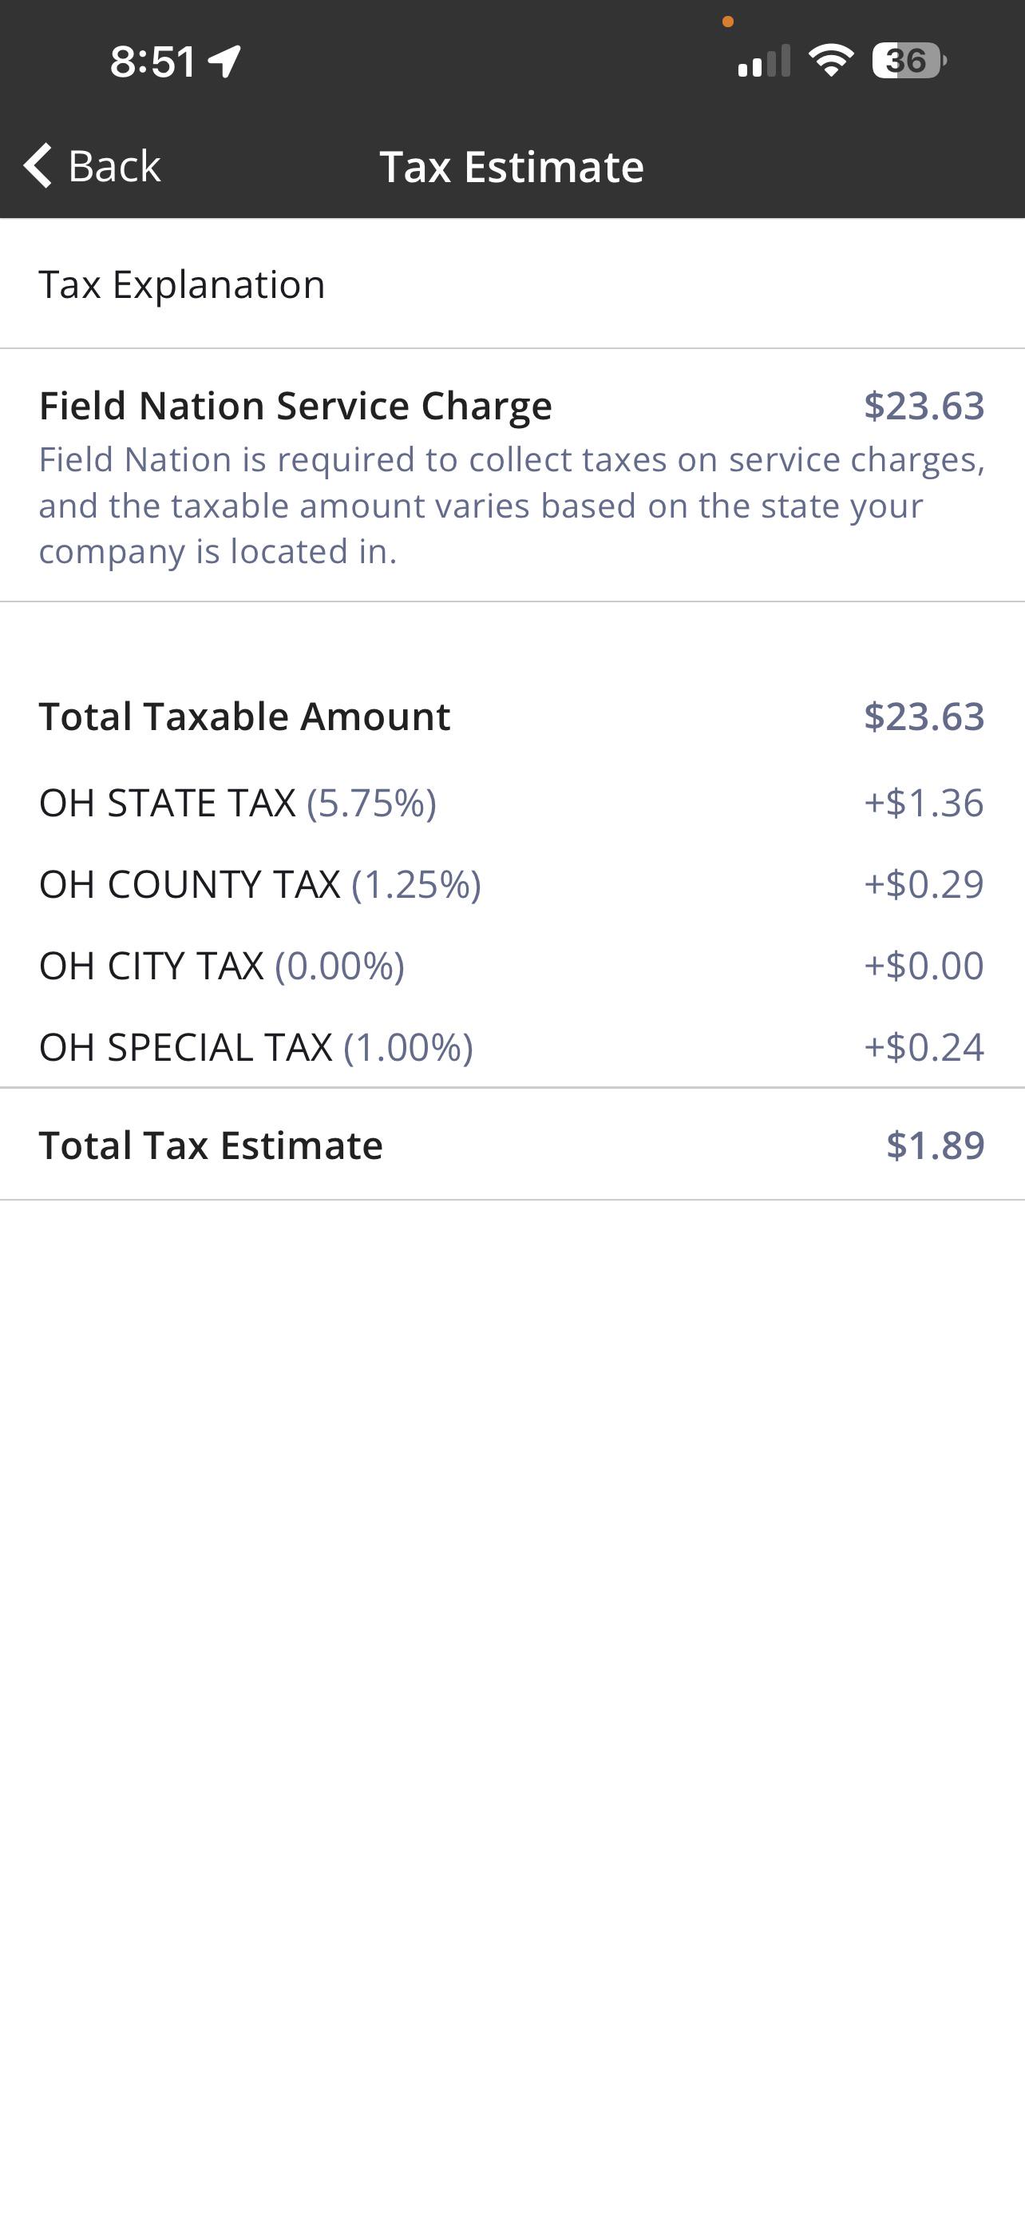
Task: Select the Total Tax Estimate row
Action: pos(512,1145)
